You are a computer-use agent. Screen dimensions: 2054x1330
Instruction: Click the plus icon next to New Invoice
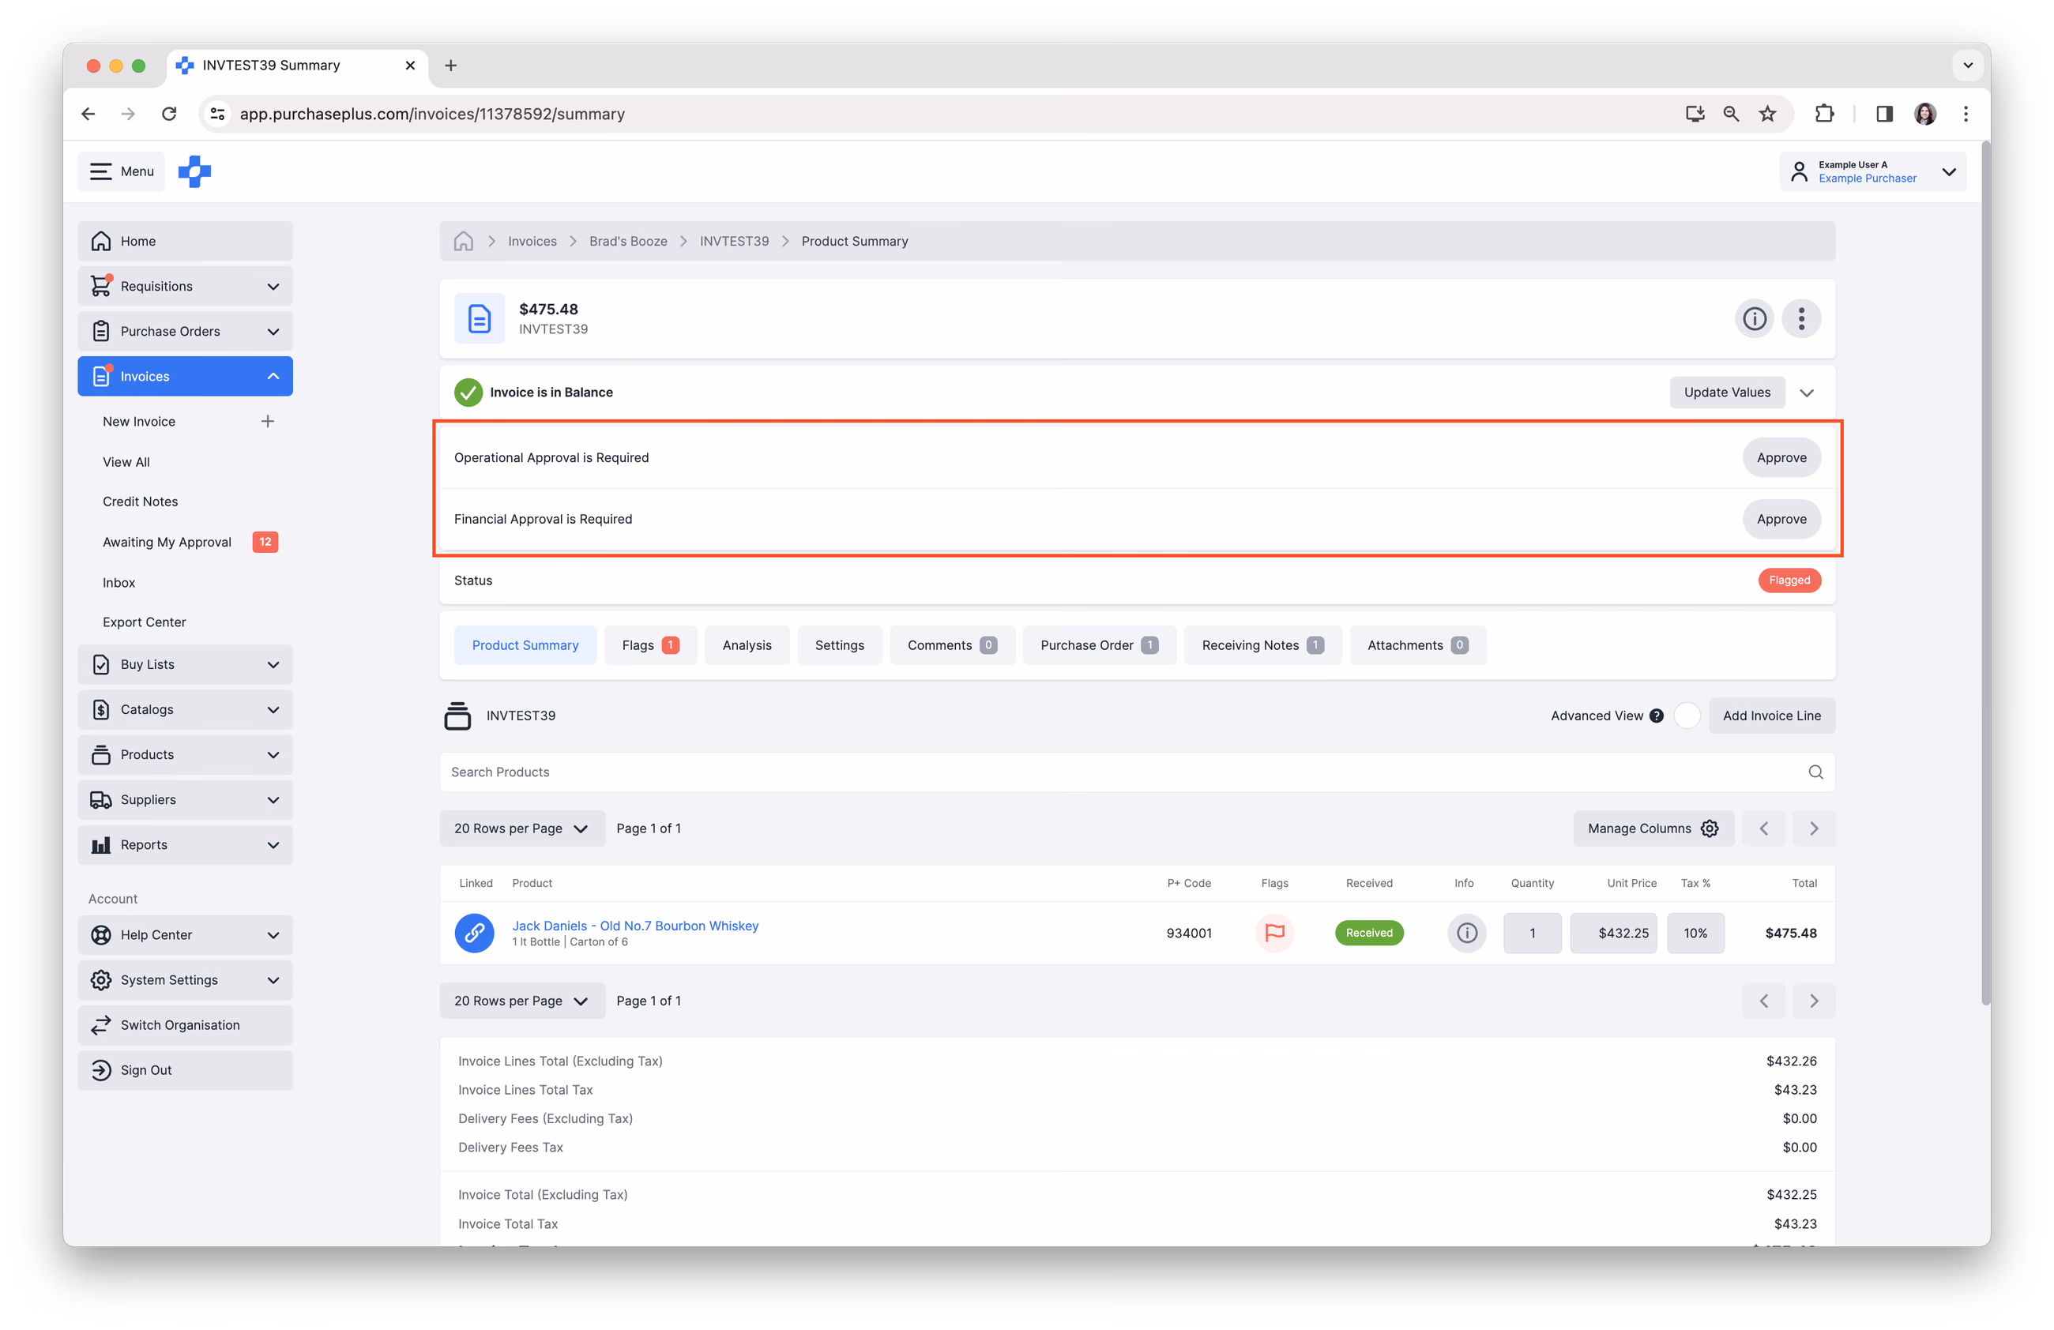(x=268, y=422)
